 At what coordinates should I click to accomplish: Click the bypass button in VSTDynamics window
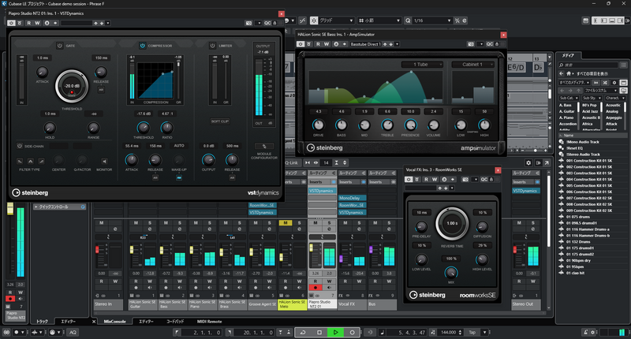pos(20,23)
